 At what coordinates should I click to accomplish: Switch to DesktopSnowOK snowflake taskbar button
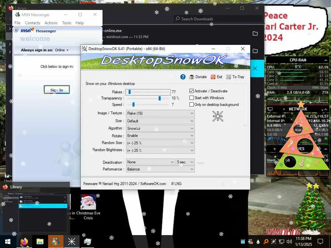coord(71,242)
